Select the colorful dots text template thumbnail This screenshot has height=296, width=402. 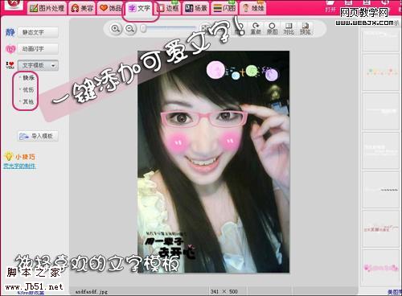click(380, 72)
